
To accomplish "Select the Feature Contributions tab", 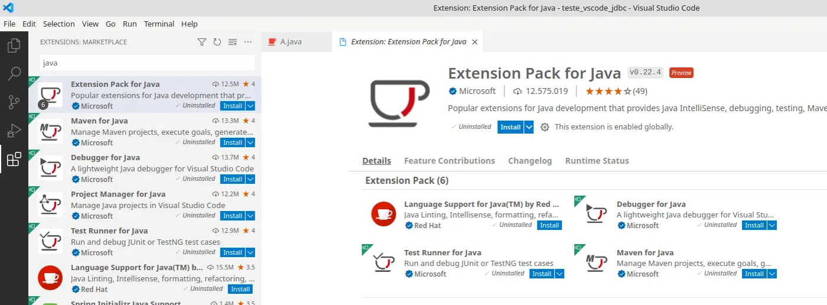I will coord(450,161).
